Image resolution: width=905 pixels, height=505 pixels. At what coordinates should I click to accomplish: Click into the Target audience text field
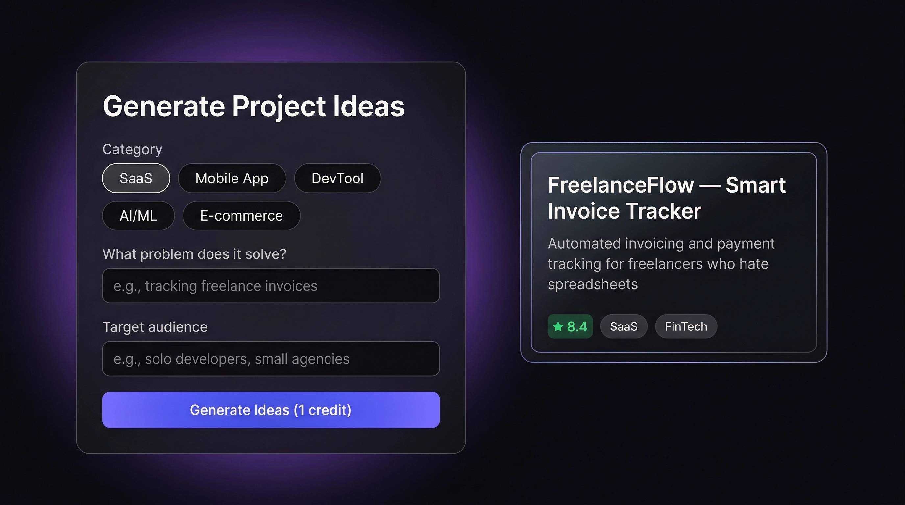coord(271,359)
